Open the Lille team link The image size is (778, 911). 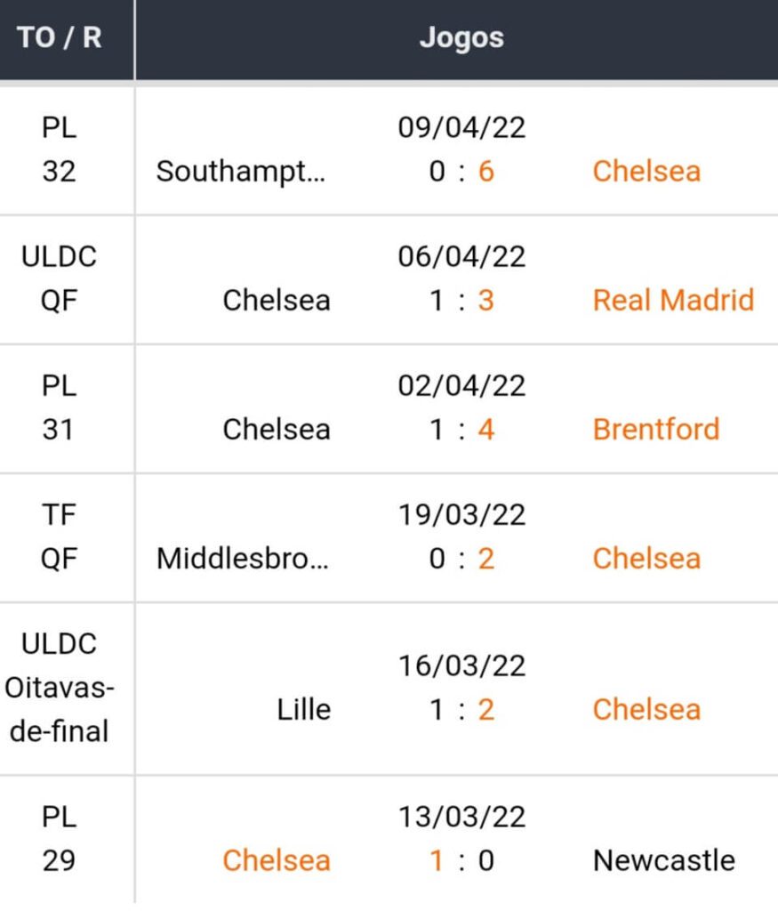(x=303, y=709)
